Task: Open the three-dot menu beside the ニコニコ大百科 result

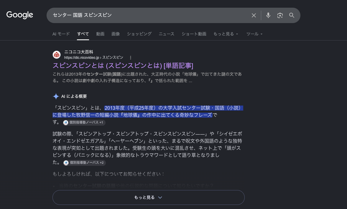Action: tap(131, 58)
